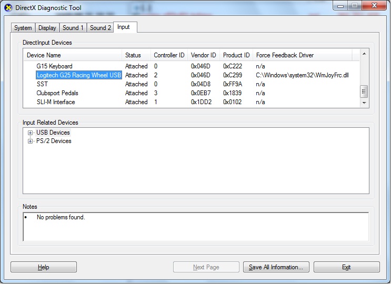Image resolution: width=391 pixels, height=284 pixels.
Task: Open the Display tab
Action: pyautogui.click(x=47, y=28)
